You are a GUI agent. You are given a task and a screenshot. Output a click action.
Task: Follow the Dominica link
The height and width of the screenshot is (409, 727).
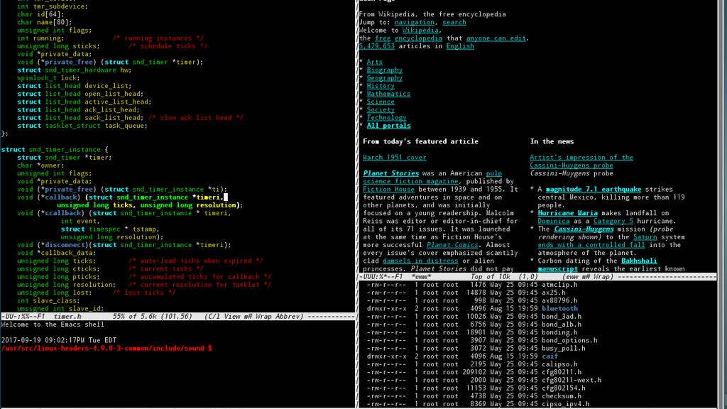pos(554,222)
